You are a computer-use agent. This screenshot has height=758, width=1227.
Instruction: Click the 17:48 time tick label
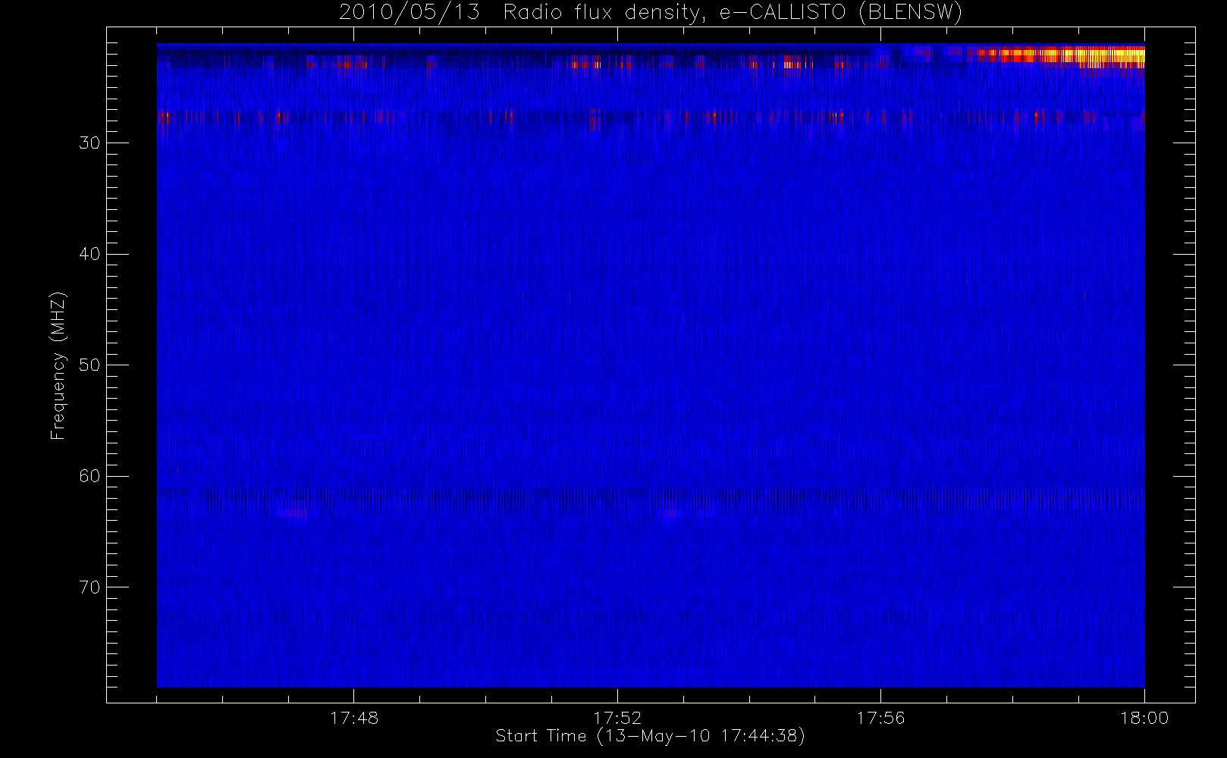pos(354,717)
